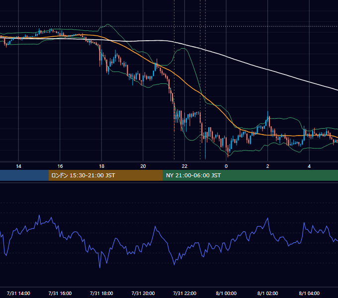The height and width of the screenshot is (298, 338).
Task: Click the blue session bar before ロンドン
Action: point(24,175)
